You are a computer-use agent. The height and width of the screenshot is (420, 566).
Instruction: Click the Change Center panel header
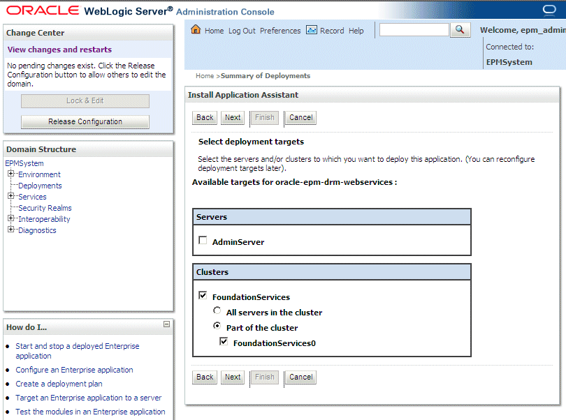[88, 33]
